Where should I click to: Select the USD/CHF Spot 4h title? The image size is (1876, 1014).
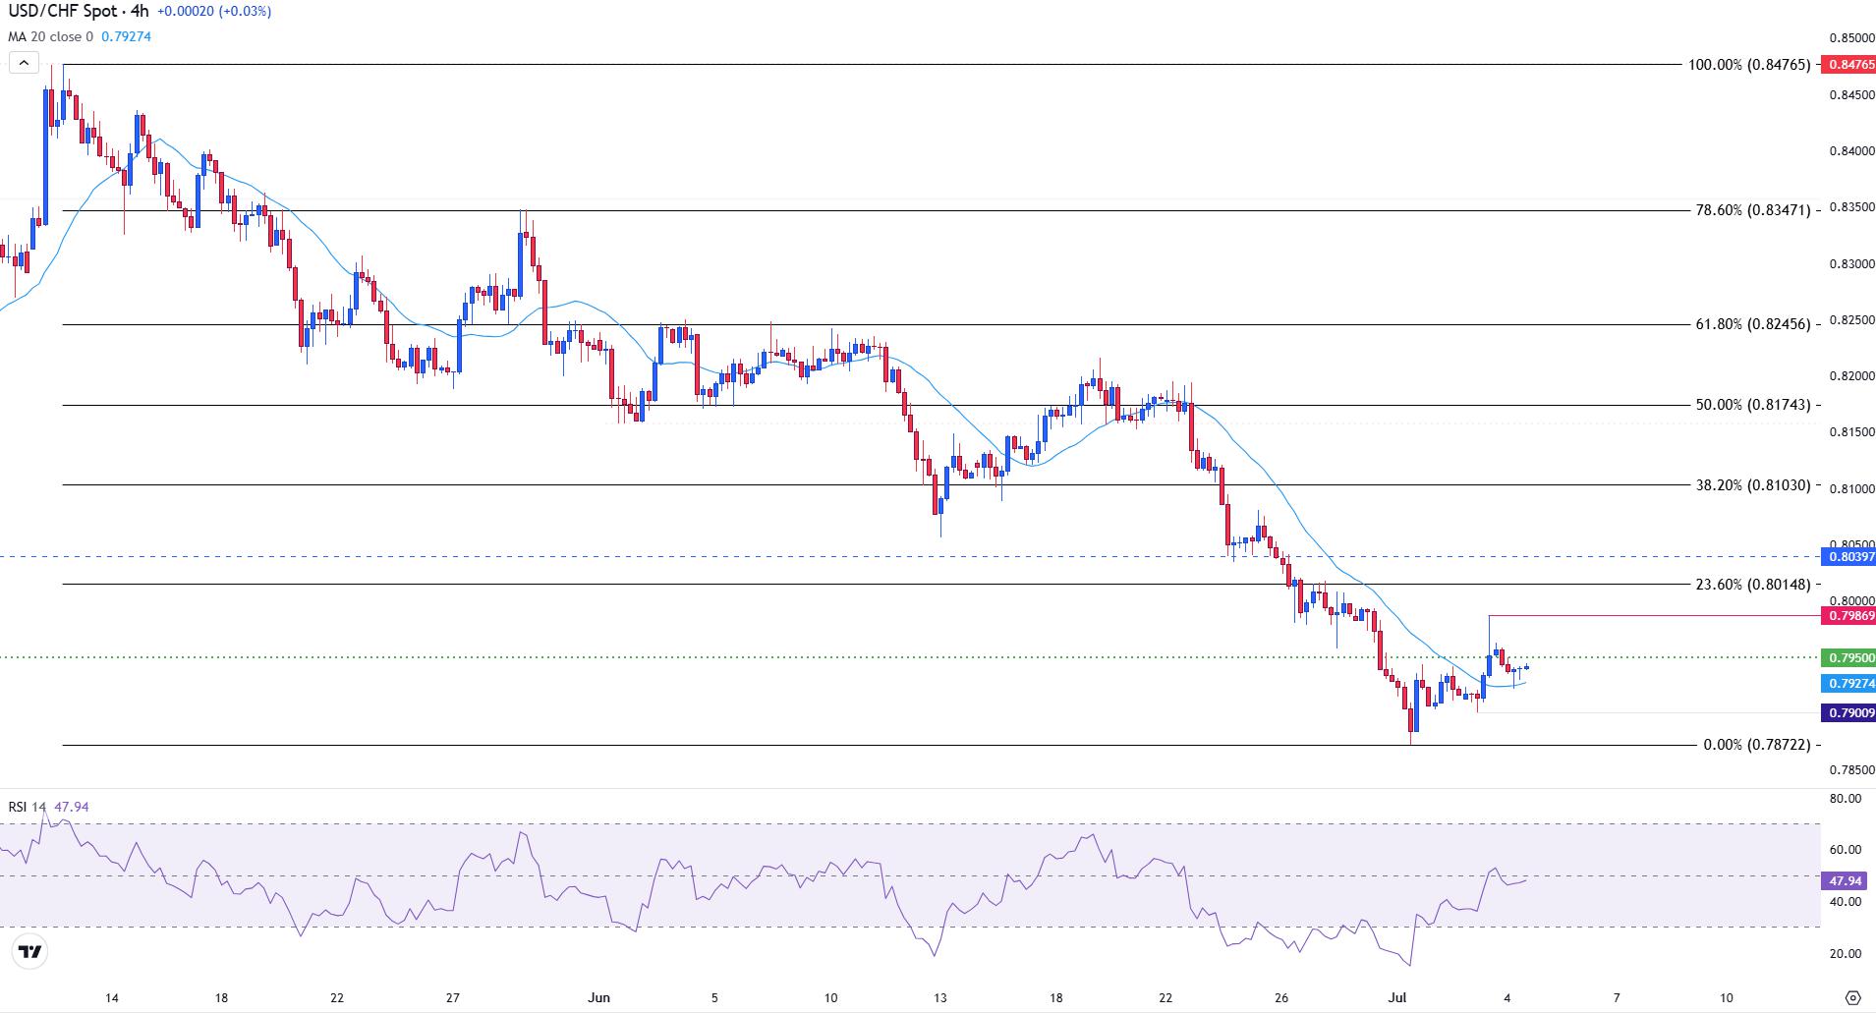tap(79, 11)
